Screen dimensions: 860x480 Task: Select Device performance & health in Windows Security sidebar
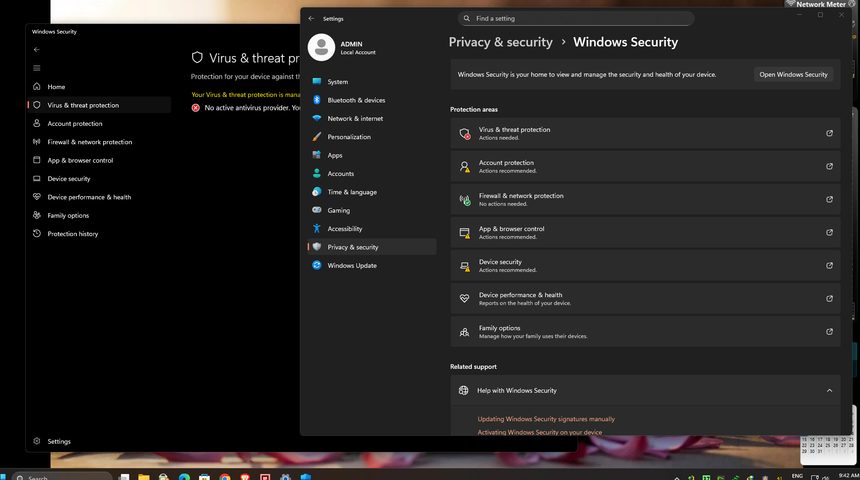(99, 197)
